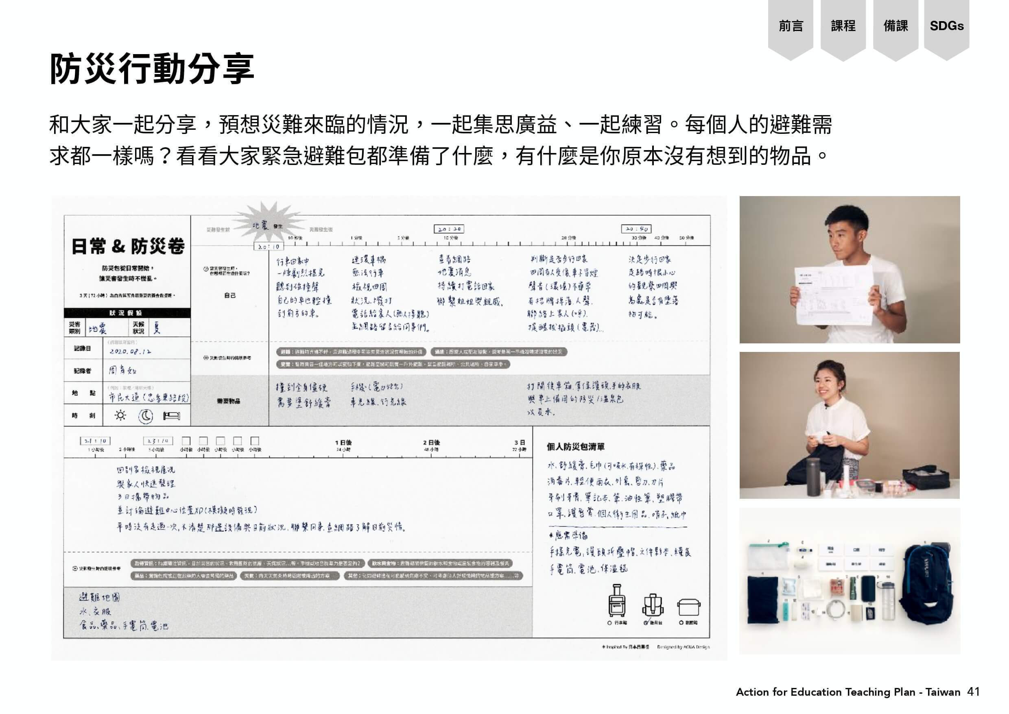Click the 記錄者 name field
This screenshot has height=714, width=1009.
(147, 371)
